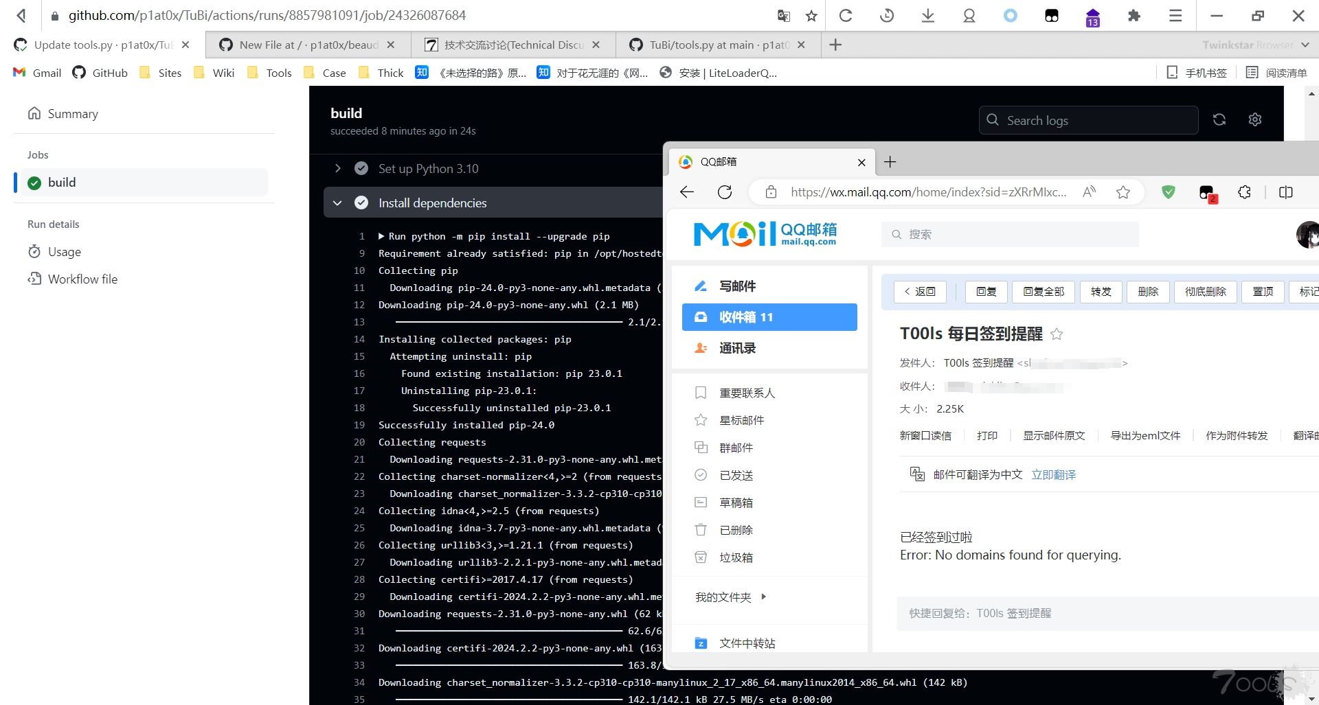Open the Sites bookmark folder
This screenshot has width=1319, height=705.
pyautogui.click(x=160, y=73)
